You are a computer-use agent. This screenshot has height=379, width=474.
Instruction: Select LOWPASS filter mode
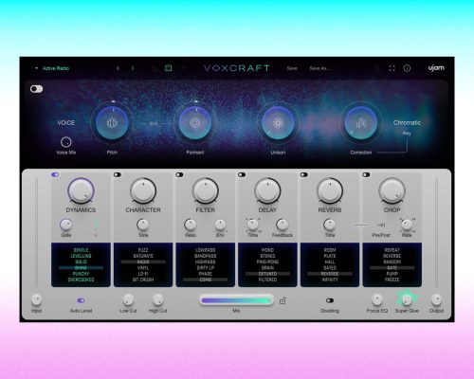click(x=206, y=250)
